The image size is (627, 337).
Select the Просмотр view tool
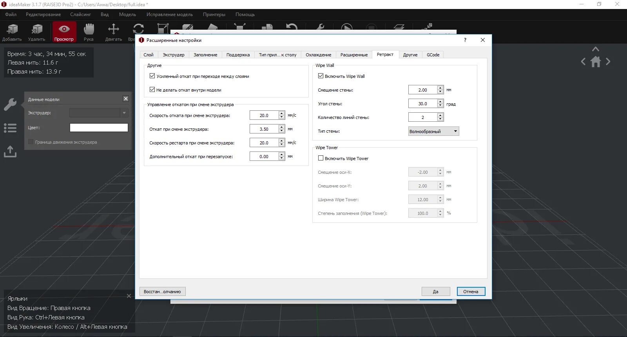click(64, 32)
